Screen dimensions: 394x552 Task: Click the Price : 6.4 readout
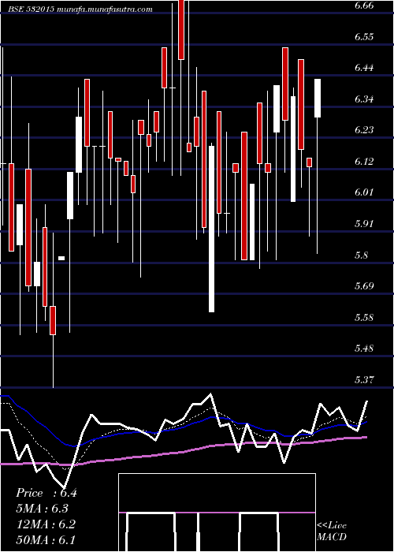point(46,493)
